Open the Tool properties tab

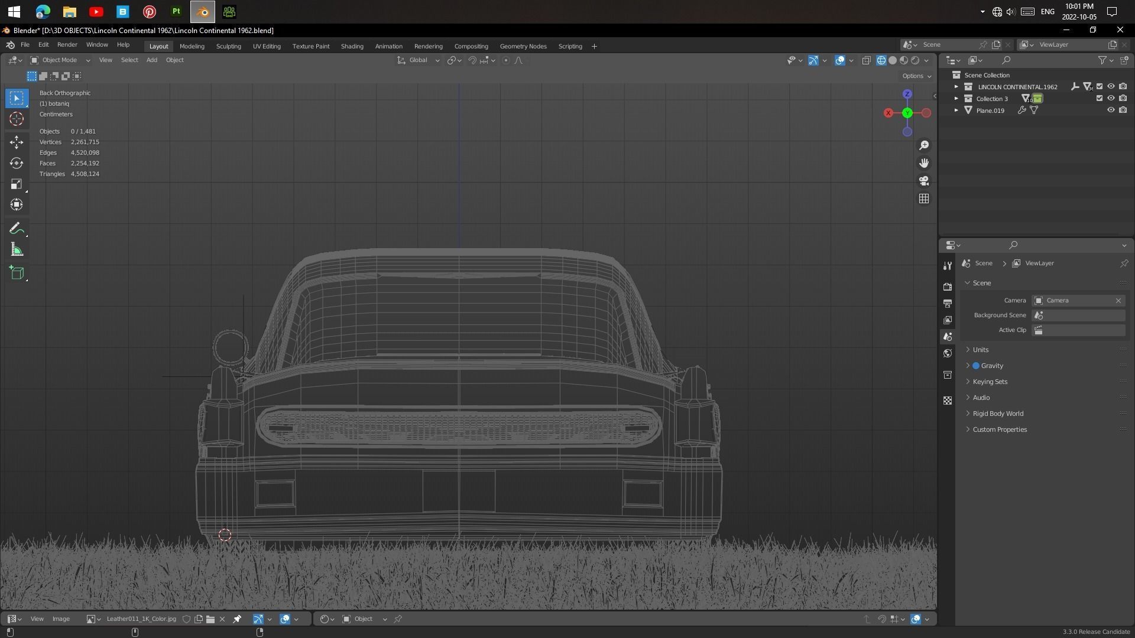[x=948, y=266]
